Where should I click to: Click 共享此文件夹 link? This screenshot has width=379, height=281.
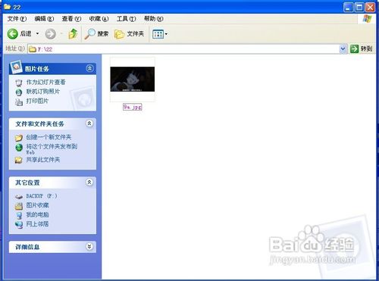point(43,160)
